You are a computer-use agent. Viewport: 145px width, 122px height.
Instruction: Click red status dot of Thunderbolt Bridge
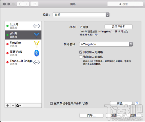point(8,62)
